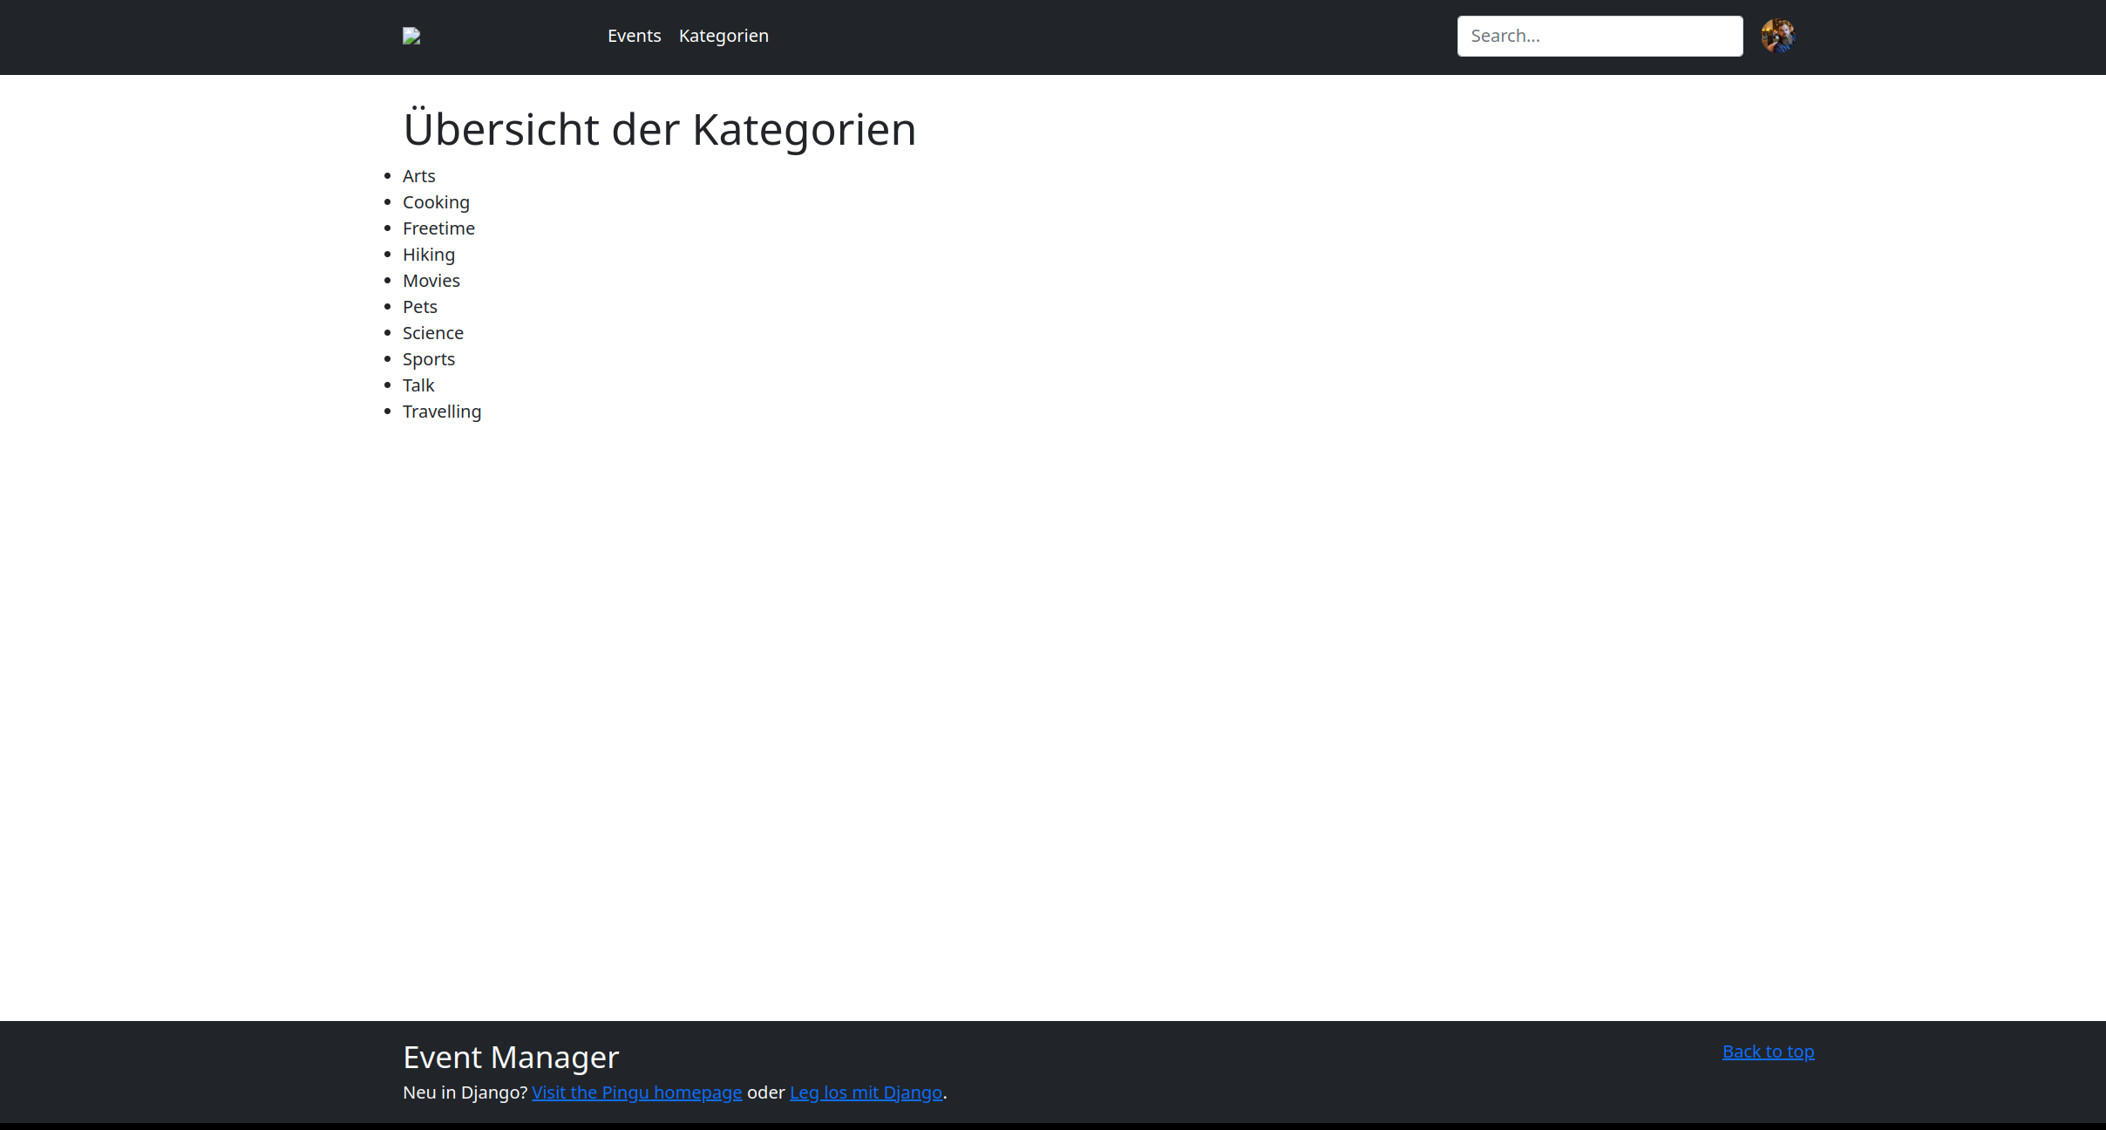Click the Kategorien navigation menu icon
The height and width of the screenshot is (1130, 2106).
click(x=724, y=35)
